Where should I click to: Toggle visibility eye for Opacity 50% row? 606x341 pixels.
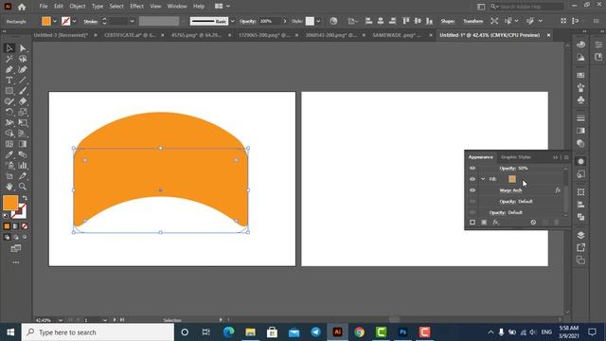point(472,169)
